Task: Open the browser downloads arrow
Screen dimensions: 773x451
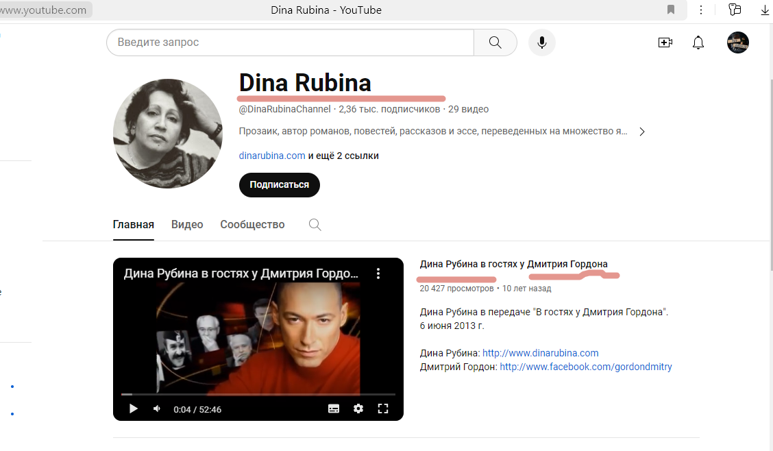Action: click(x=765, y=10)
